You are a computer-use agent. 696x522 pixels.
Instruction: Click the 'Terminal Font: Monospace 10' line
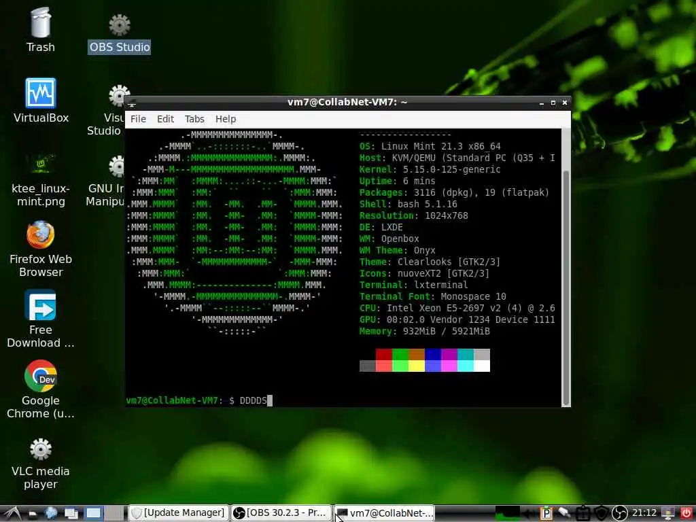[x=433, y=296]
